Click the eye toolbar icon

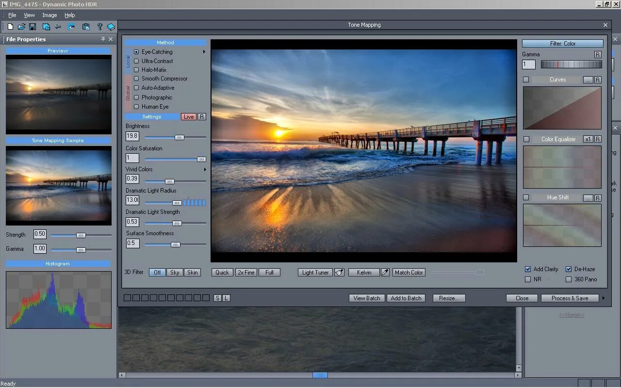71,27
